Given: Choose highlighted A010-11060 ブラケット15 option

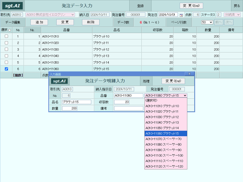Looking at the screenshot, I should (x=166, y=133).
